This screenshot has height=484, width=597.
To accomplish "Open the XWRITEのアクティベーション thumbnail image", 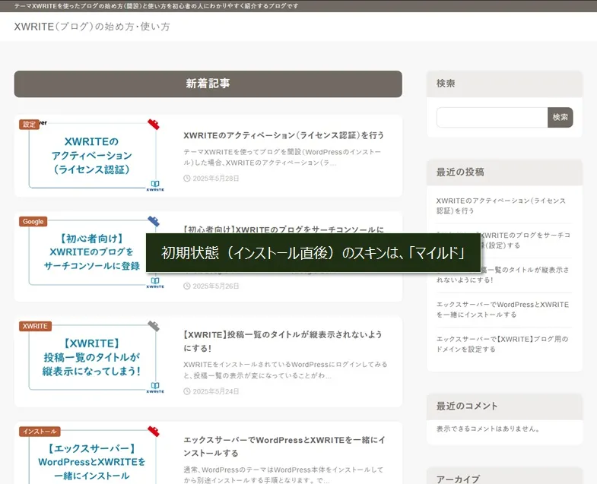I will tap(93, 155).
